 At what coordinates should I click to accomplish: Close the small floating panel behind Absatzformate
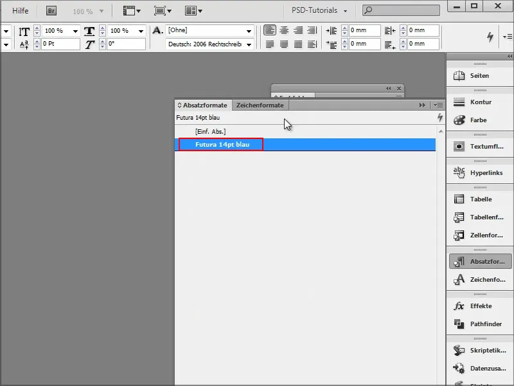pyautogui.click(x=398, y=88)
